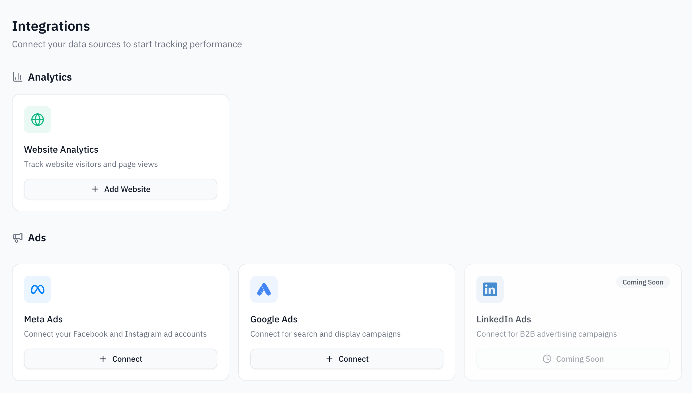Click the bar chart icon beside Analytics
The image size is (692, 393).
(17, 77)
